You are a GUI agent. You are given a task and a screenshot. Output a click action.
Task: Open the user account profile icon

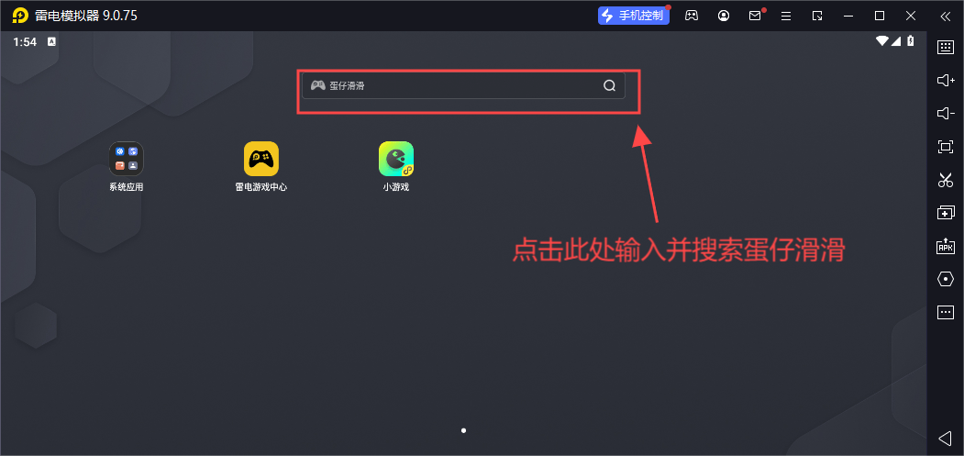click(x=725, y=16)
